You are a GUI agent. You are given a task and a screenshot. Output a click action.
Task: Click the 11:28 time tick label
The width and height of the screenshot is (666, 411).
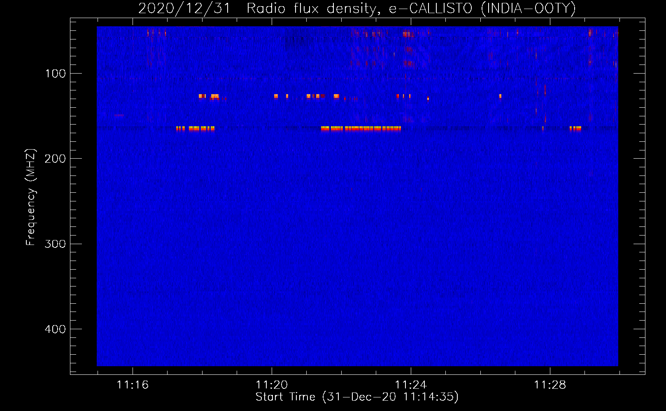[x=550, y=385]
